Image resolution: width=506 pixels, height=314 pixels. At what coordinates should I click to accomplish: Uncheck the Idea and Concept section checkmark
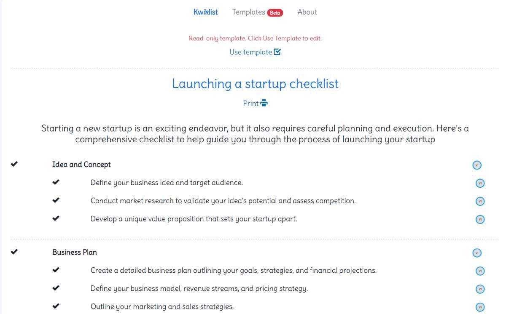click(x=14, y=164)
